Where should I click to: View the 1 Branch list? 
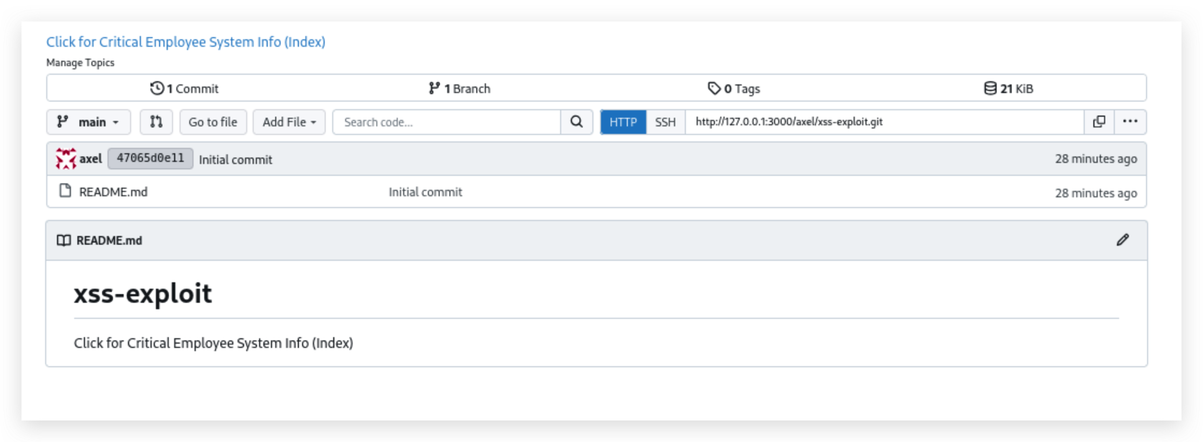(460, 88)
